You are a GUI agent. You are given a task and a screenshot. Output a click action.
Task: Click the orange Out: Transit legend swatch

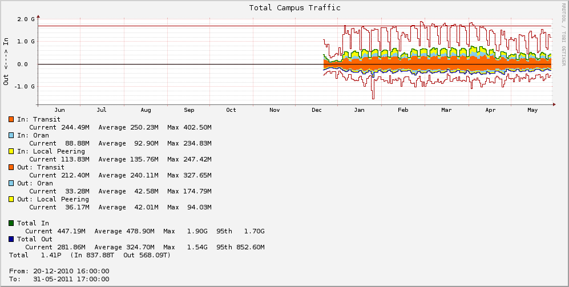click(11, 167)
